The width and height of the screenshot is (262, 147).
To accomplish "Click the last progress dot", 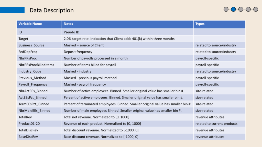I will pos(256,9).
